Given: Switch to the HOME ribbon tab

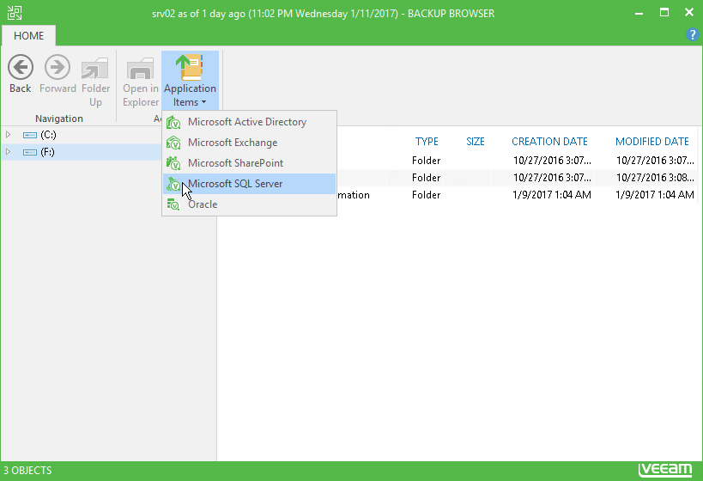Looking at the screenshot, I should [28, 36].
